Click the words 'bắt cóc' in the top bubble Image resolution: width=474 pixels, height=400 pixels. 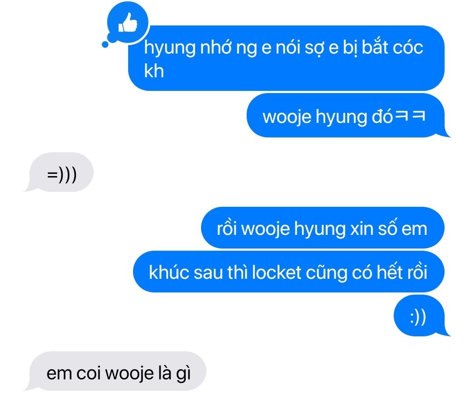pyautogui.click(x=392, y=47)
